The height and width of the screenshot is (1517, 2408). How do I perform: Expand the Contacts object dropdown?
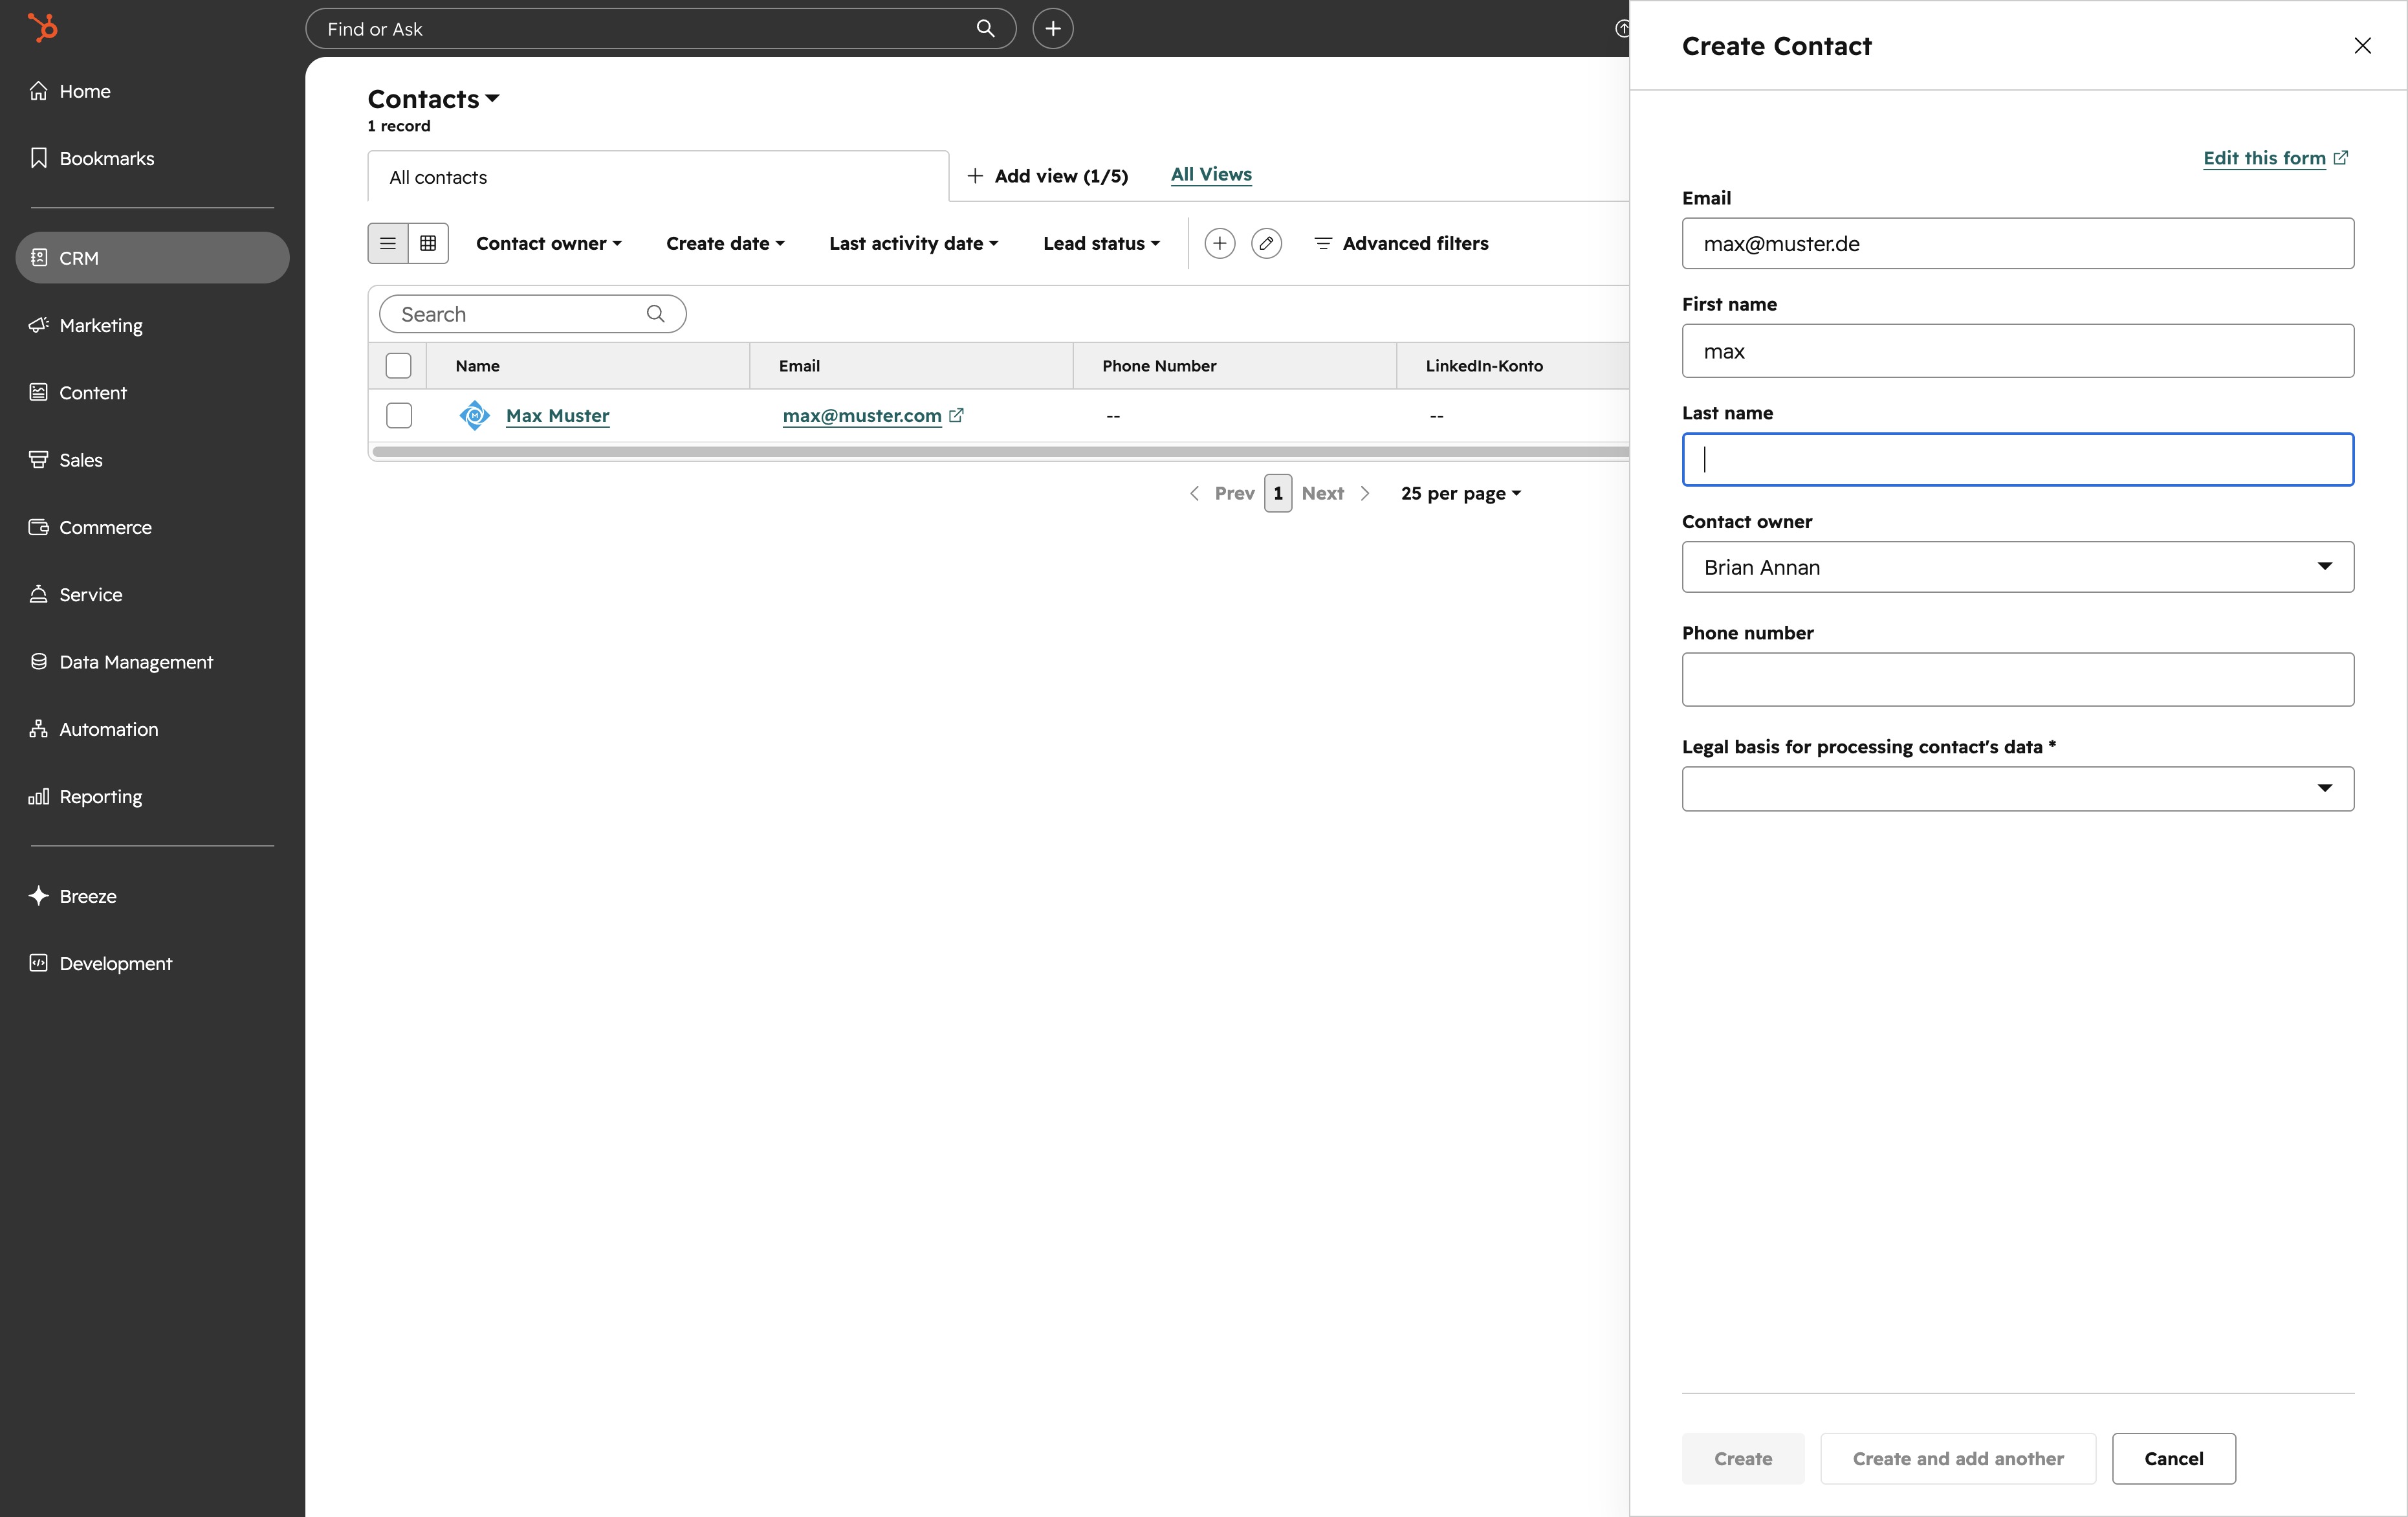[x=433, y=99]
